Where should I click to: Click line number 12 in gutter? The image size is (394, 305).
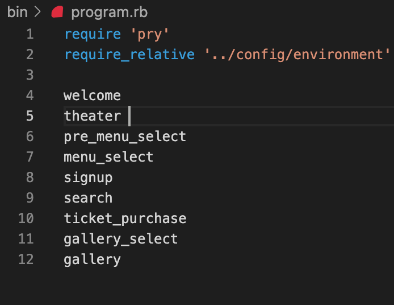(26, 259)
